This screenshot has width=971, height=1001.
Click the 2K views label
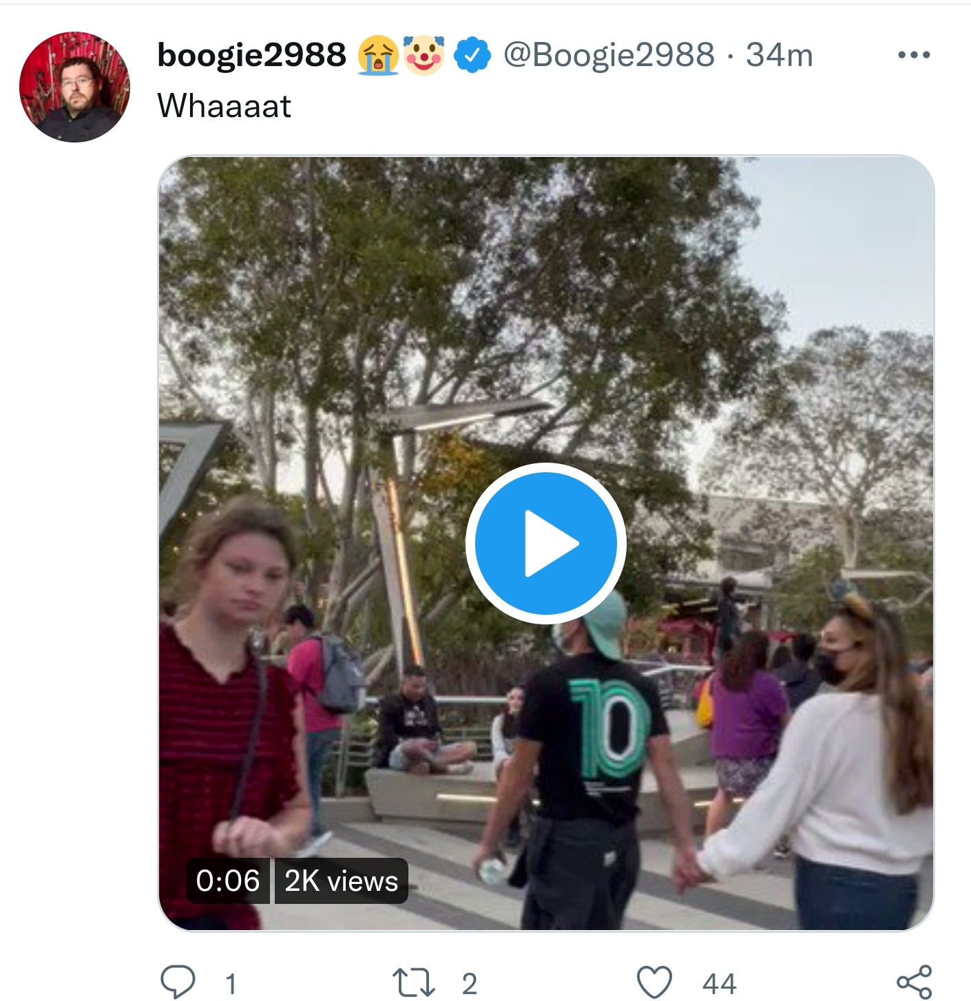342,881
